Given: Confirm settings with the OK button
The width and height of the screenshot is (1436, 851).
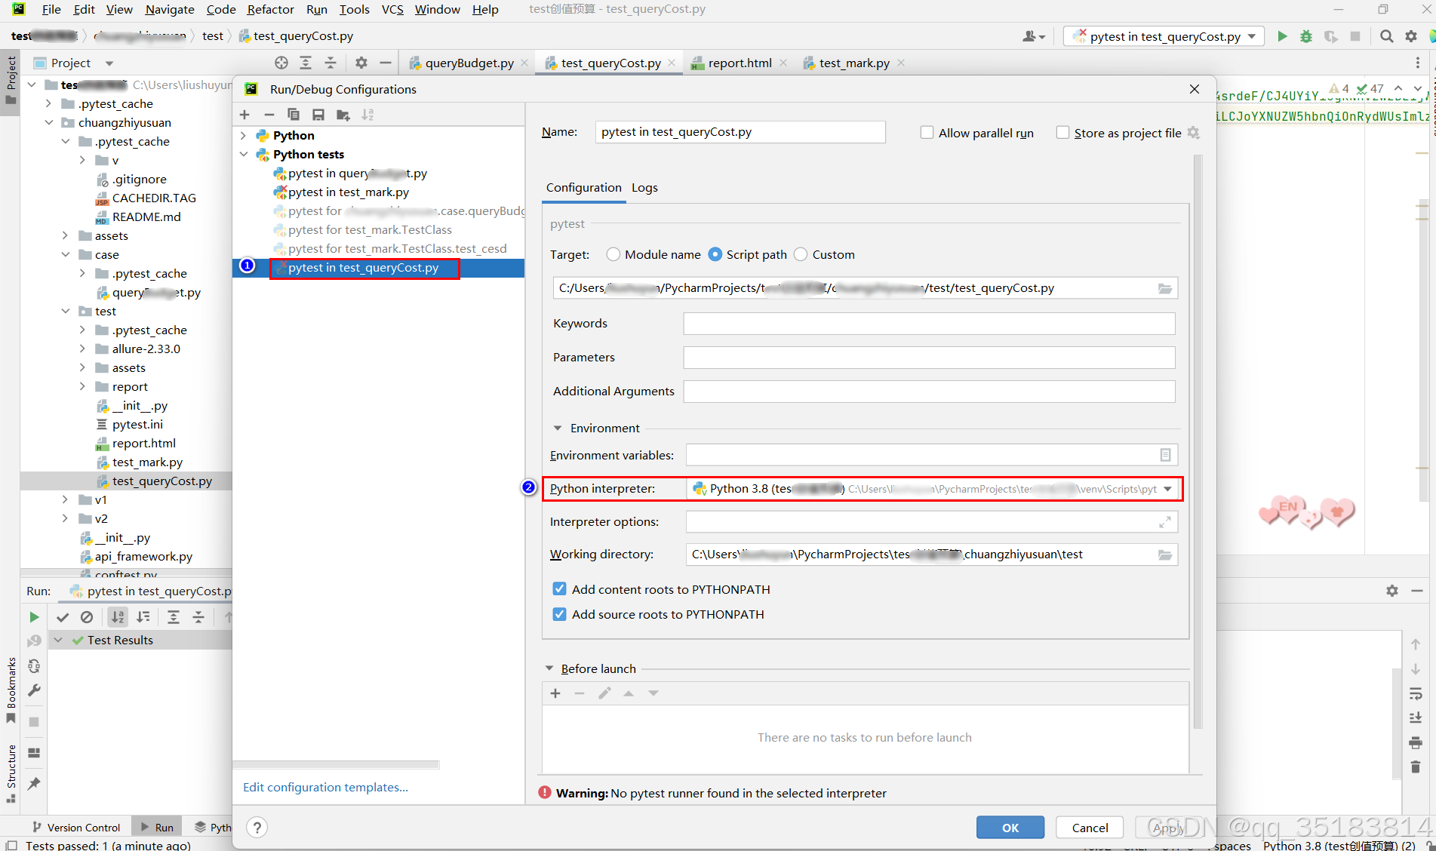Looking at the screenshot, I should 1010,828.
